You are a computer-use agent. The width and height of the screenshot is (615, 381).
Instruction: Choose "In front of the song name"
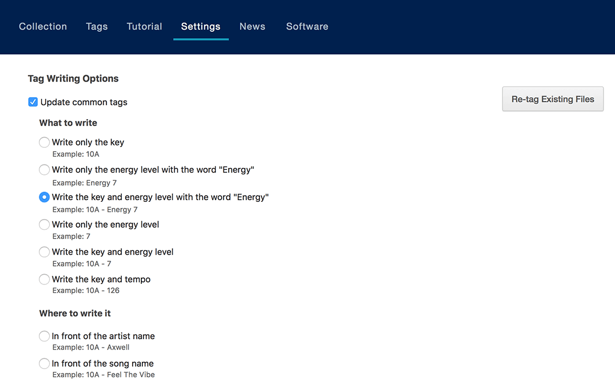44,364
